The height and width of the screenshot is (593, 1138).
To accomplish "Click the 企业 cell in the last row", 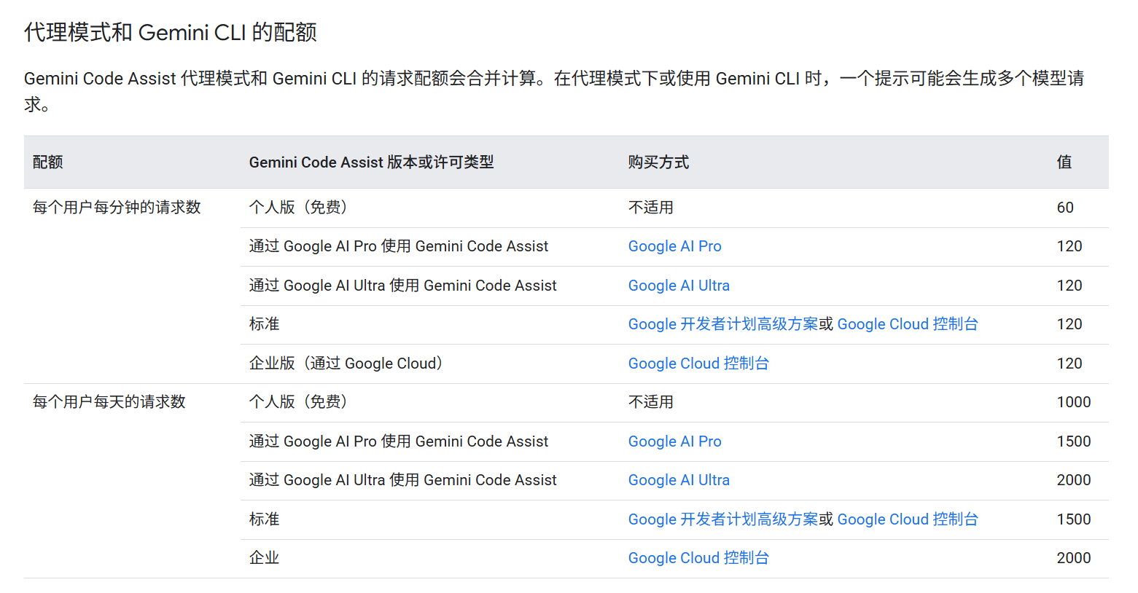I will 264,558.
